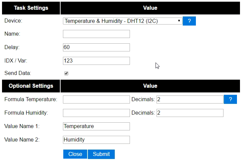242x161 pixels.
Task: Click into the IDX / Var field
Action: point(96,61)
